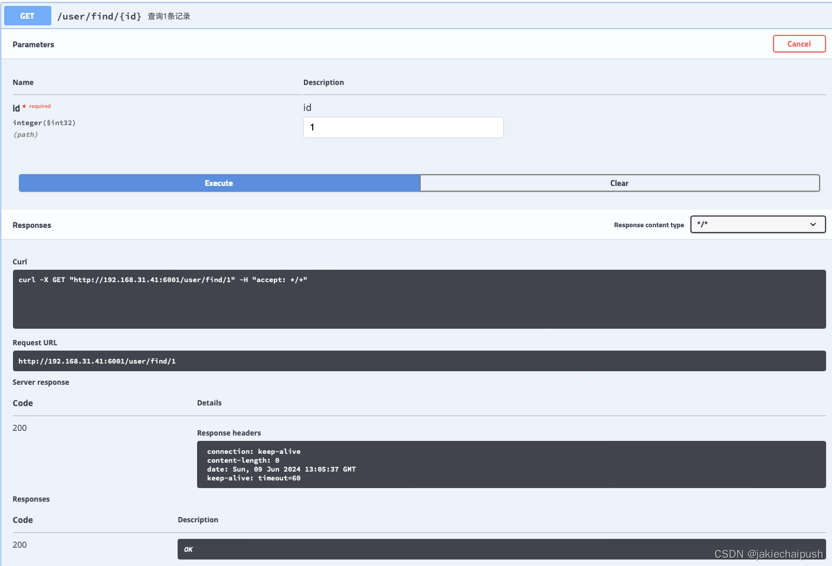832x566 pixels.
Task: Click the integer($int32) type label
Action: pyautogui.click(x=44, y=123)
